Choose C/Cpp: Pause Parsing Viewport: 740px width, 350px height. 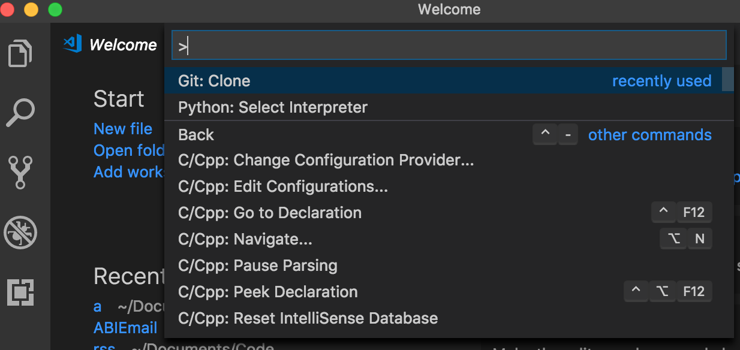[x=258, y=266]
